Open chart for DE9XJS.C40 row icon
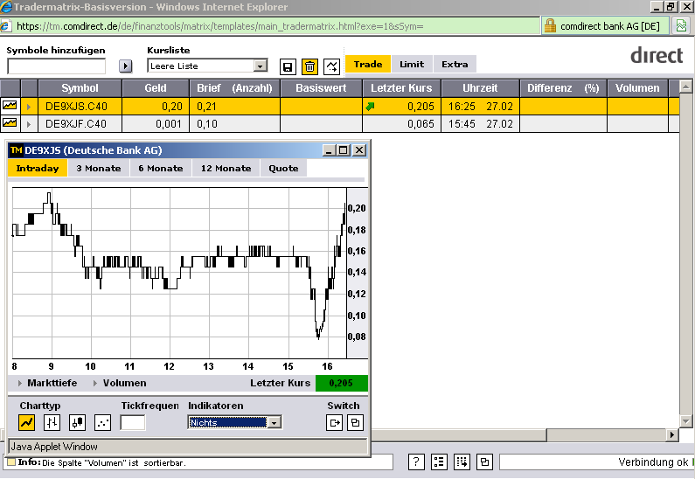695x479 pixels. tap(10, 106)
